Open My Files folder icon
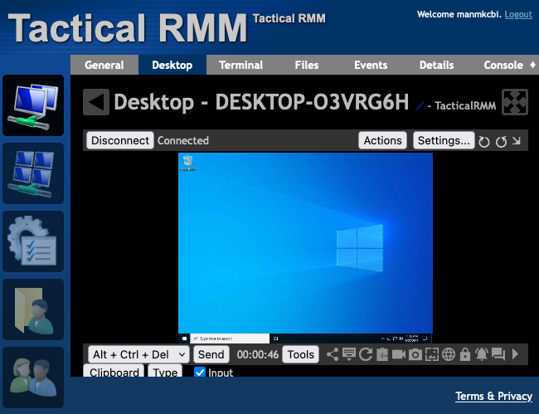This screenshot has height=414, width=539. pyautogui.click(x=33, y=309)
